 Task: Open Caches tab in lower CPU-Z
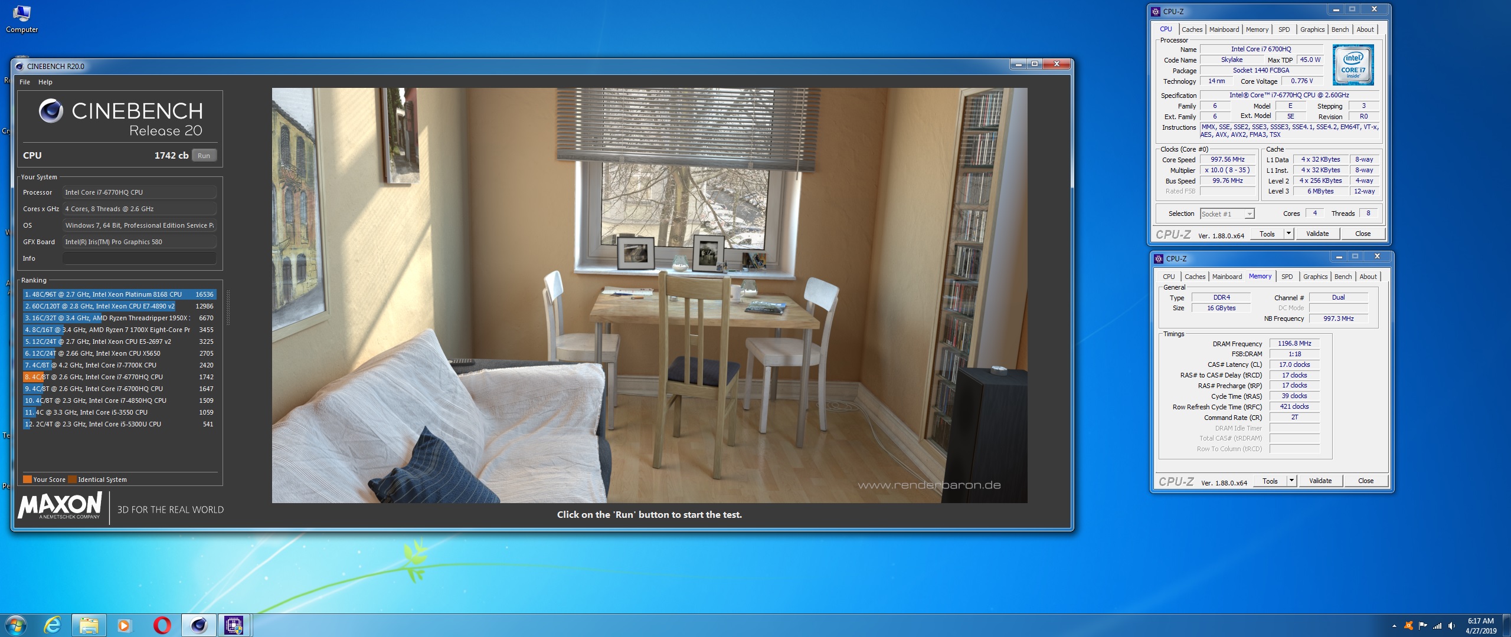tap(1195, 277)
